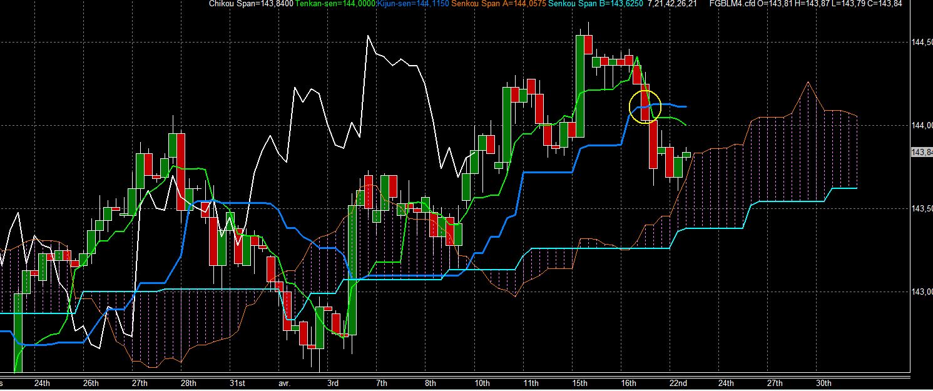
Task: Click the 143,50 price axis label
Action: point(922,208)
